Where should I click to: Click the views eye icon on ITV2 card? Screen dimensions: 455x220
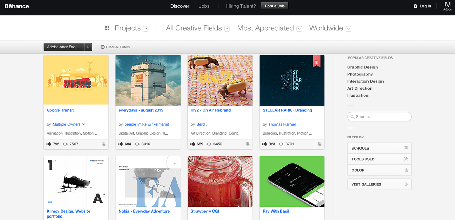(209, 144)
